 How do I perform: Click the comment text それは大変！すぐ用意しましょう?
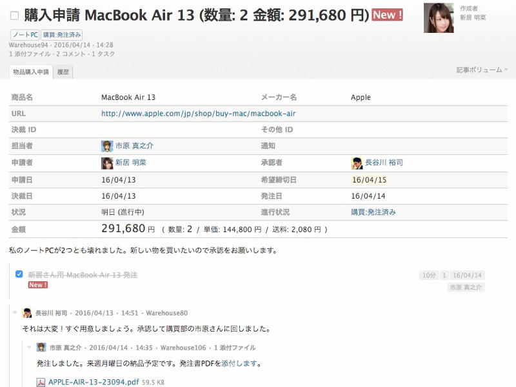(x=146, y=329)
